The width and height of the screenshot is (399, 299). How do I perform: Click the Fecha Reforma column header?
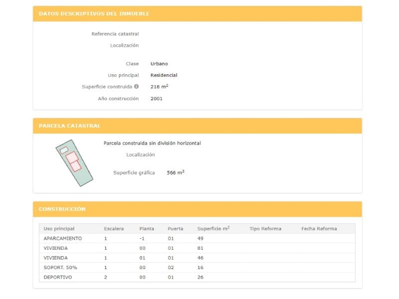[319, 229]
